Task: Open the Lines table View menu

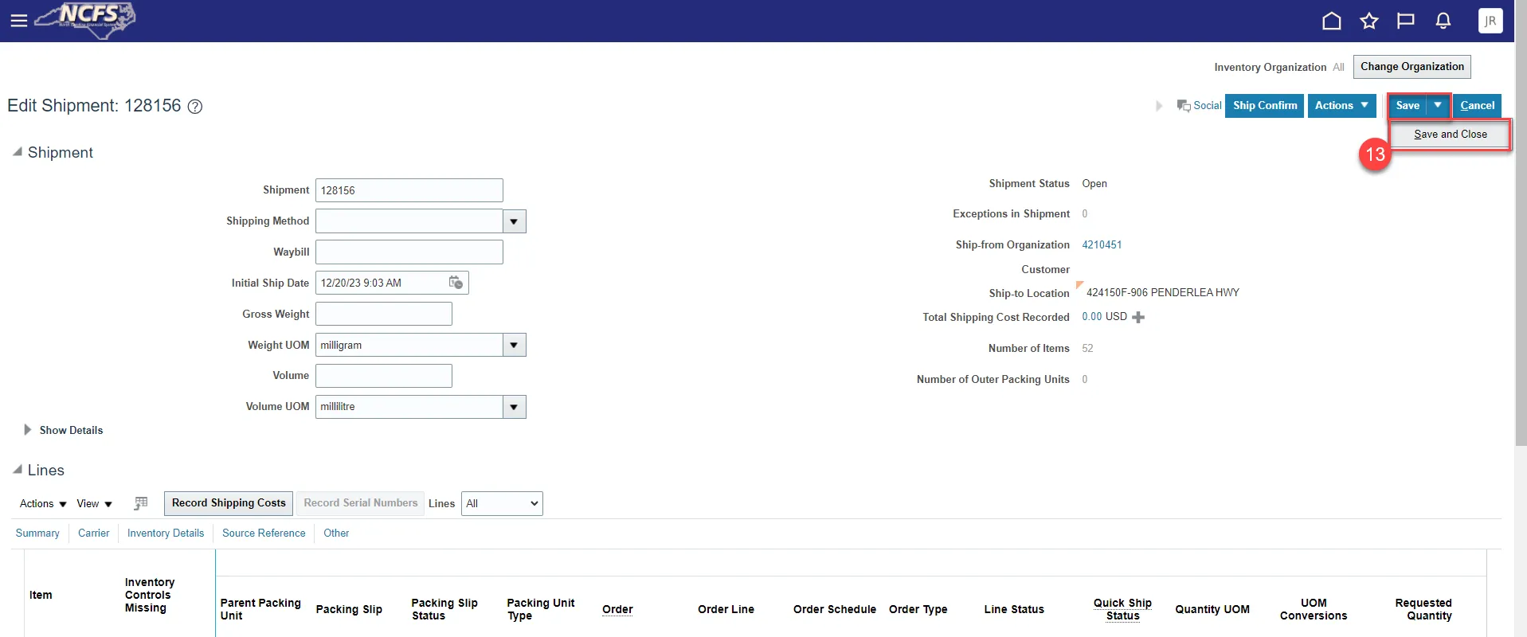Action: click(x=95, y=504)
